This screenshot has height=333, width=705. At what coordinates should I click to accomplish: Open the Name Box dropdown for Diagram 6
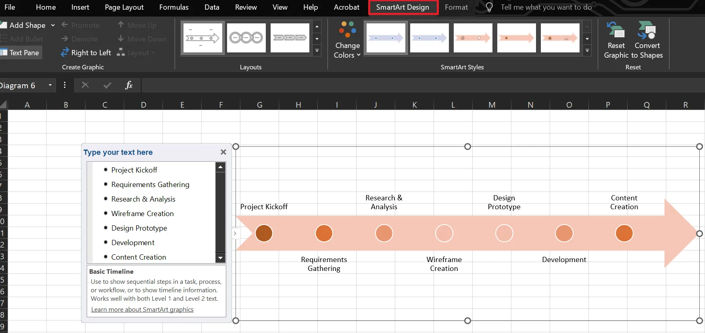pos(50,85)
